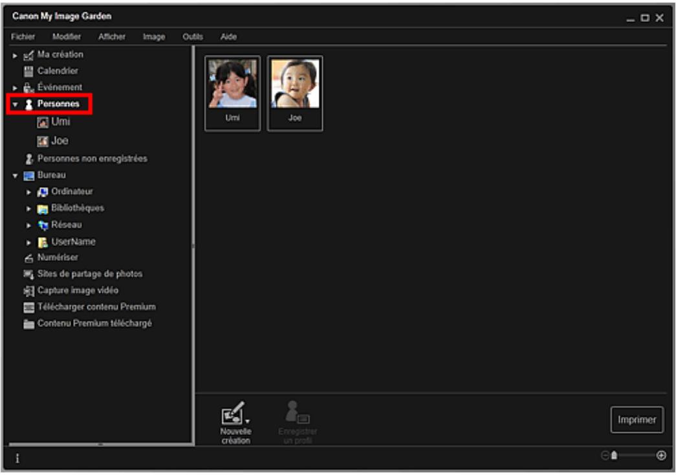Screen dimensions: 676x475
Task: Expand the Événement tree node
Action: point(15,89)
